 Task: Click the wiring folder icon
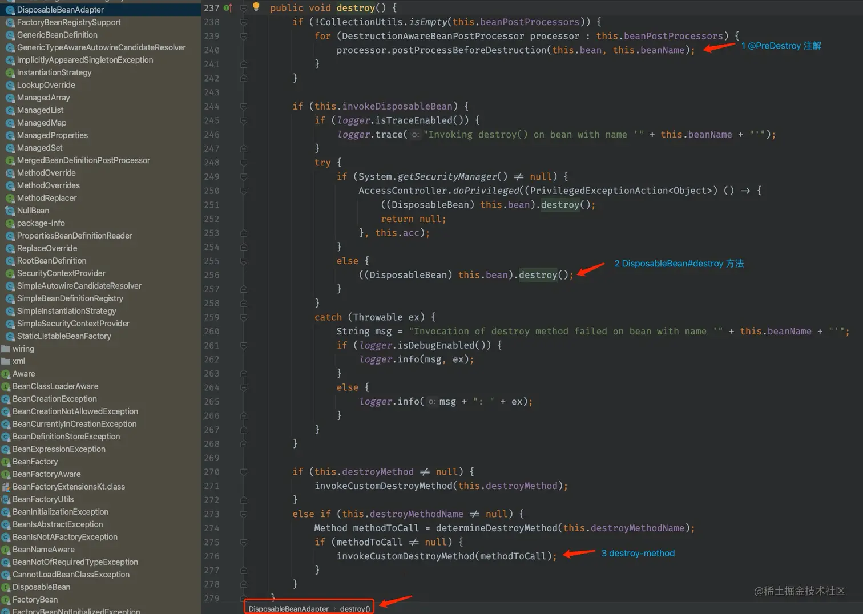pos(6,349)
